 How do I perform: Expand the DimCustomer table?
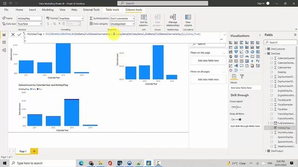pos(266,49)
